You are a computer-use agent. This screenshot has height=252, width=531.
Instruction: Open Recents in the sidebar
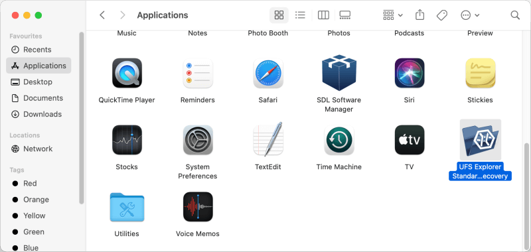pyautogui.click(x=38, y=50)
